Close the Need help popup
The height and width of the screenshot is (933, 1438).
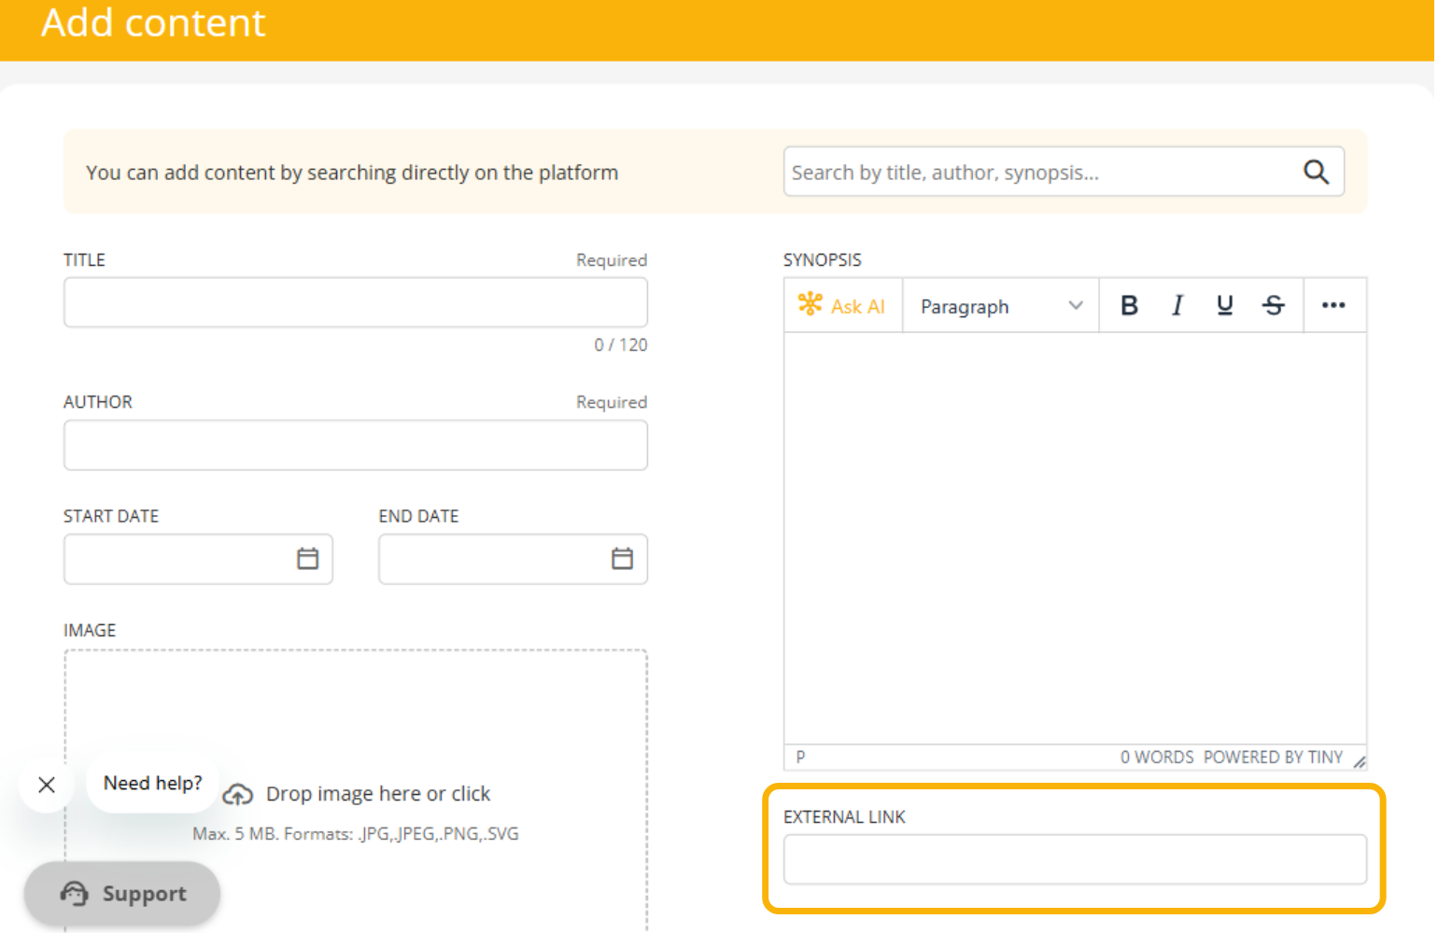click(x=47, y=785)
